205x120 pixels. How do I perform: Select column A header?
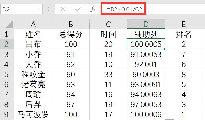(33, 24)
